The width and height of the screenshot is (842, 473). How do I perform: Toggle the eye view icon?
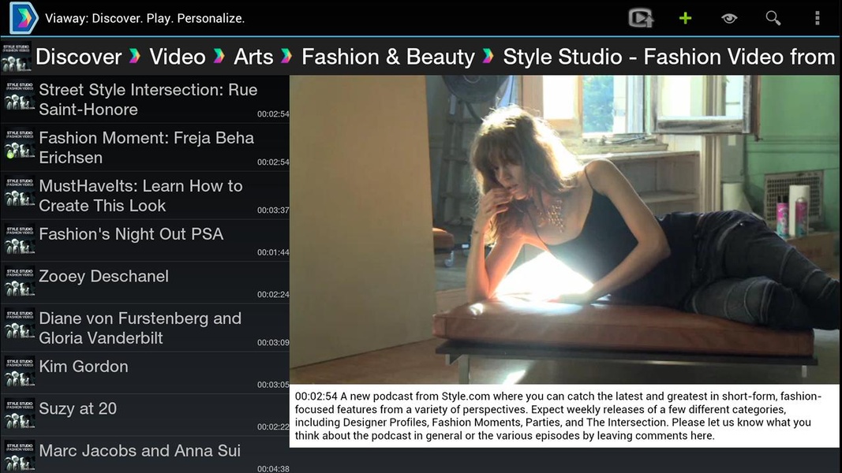coord(728,18)
